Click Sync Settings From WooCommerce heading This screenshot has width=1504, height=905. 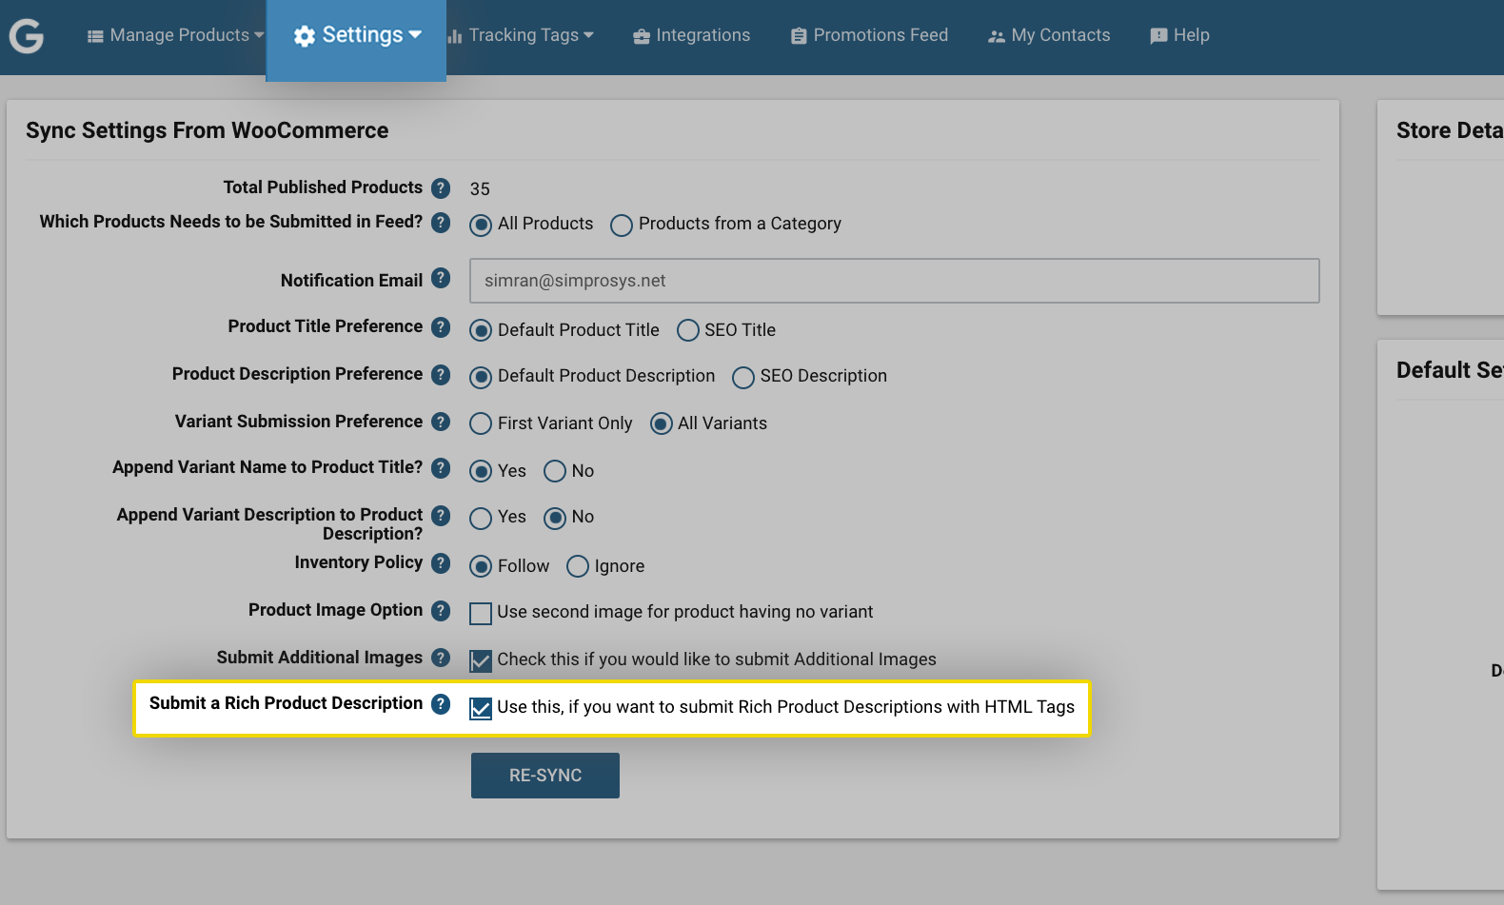point(208,130)
